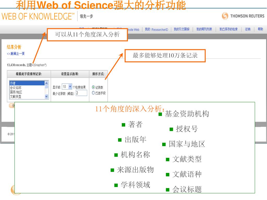Image resolution: width=267 pixels, height=200 pixels.
Task: Click the 领先一步 tagline text
Action: point(87,16)
